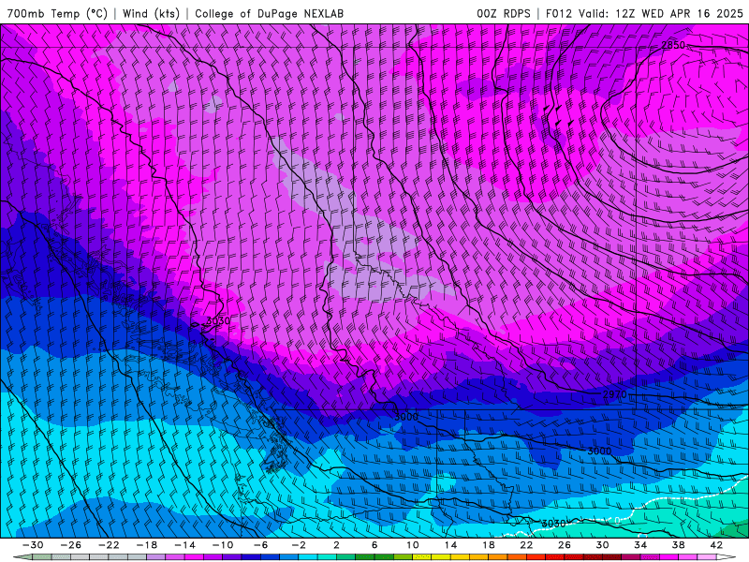Click the colorbar tick label '10'
This screenshot has width=749, height=562.
click(413, 545)
